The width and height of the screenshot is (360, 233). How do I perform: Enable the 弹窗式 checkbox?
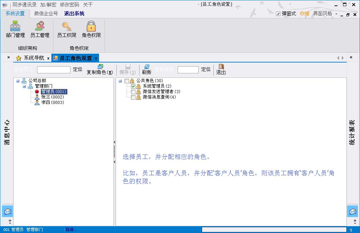click(278, 14)
